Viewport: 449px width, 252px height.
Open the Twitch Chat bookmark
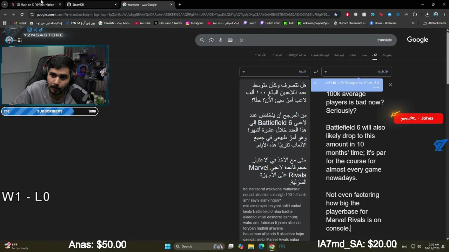[270, 23]
